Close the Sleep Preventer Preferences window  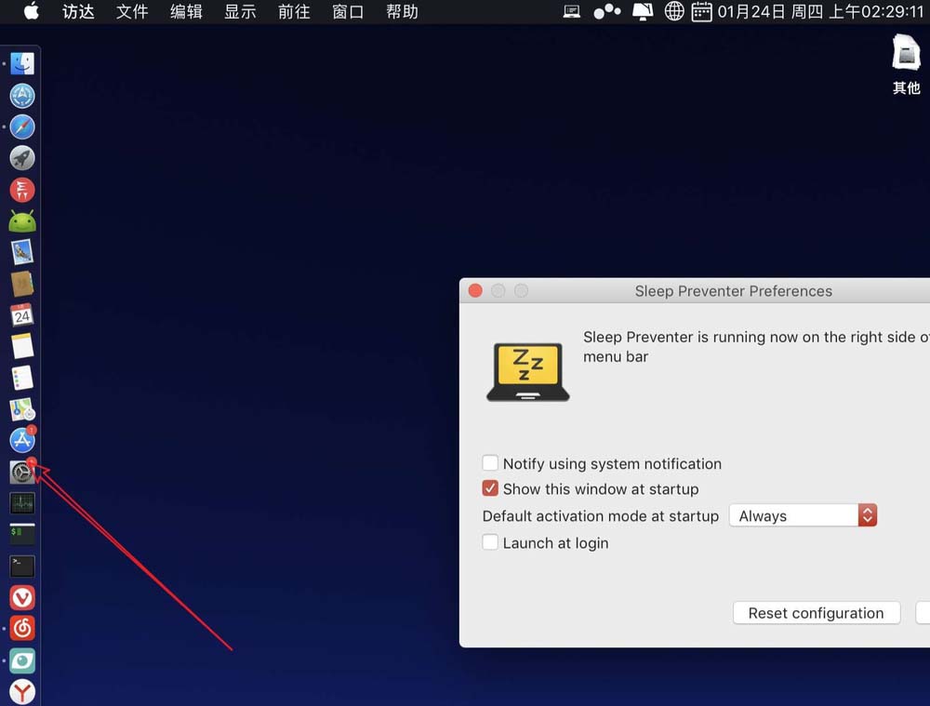pos(475,291)
